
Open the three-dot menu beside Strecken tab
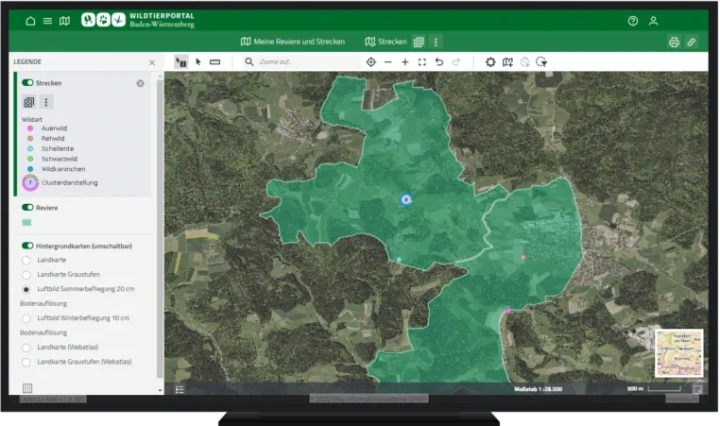[436, 43]
